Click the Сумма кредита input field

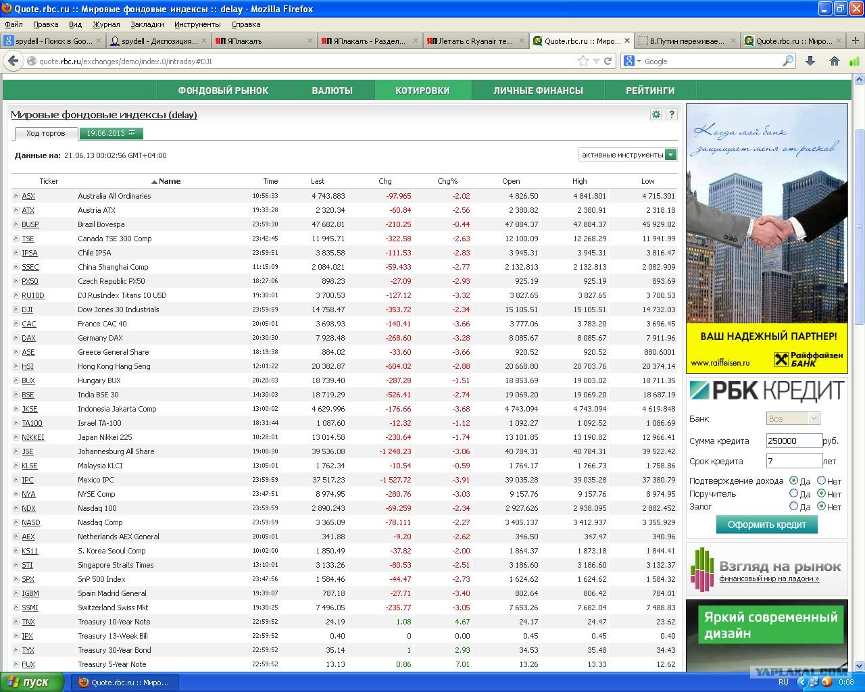(794, 441)
